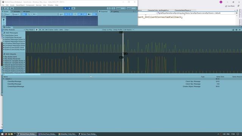The height and width of the screenshot is (136, 242).
Task: Open the Profiler Modules dropdown
Action: click(14, 29)
